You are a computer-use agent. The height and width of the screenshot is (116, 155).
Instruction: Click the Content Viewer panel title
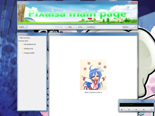(55, 34)
